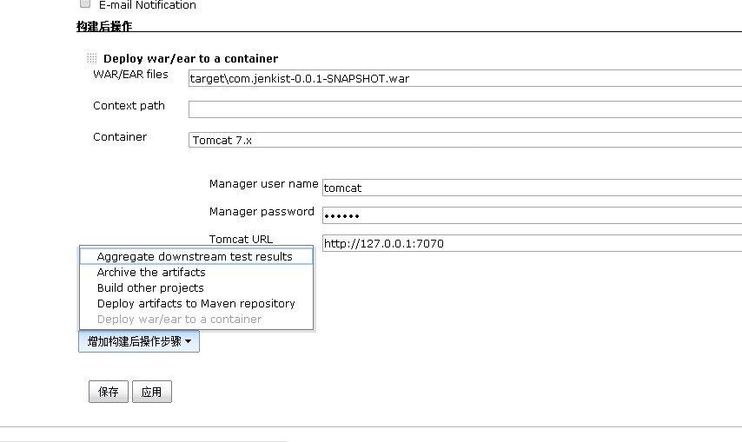Open the Container dropdown showing Tomcat 7.x
The height and width of the screenshot is (442, 742).
point(465,140)
